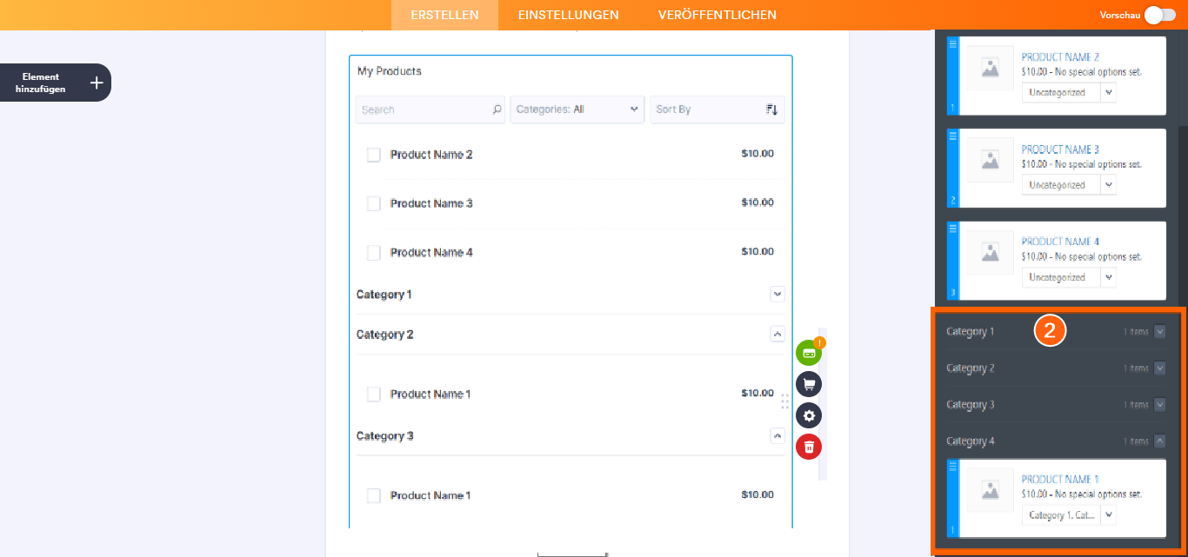Expand Category 3 in the dark side panel

point(1159,405)
